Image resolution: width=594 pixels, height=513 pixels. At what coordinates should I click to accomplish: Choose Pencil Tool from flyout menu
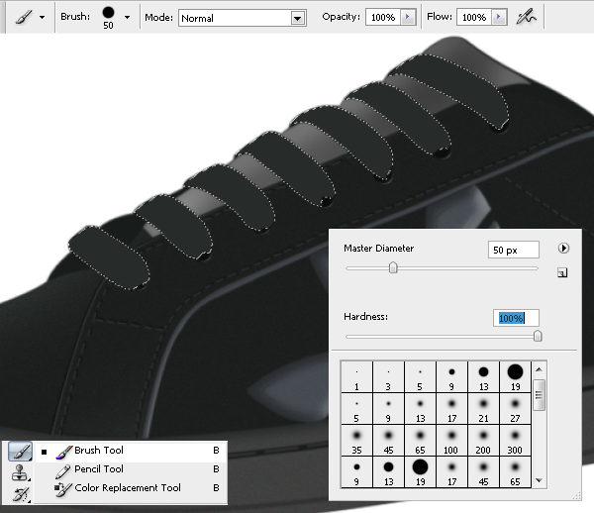click(131, 469)
